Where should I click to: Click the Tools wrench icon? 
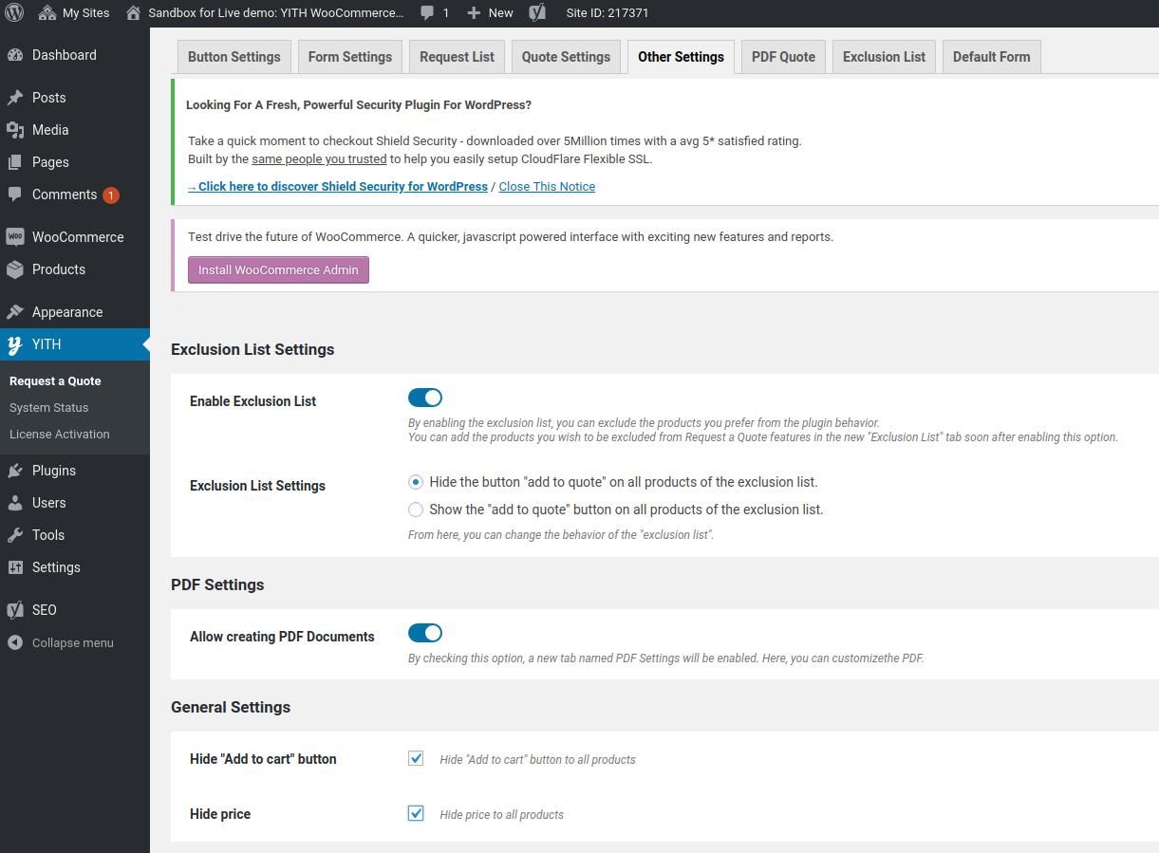[15, 535]
